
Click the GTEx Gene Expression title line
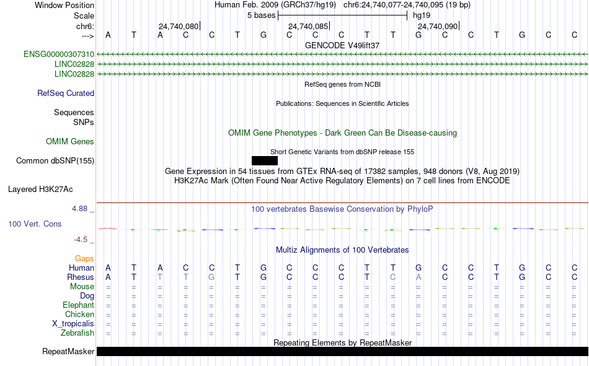pyautogui.click(x=342, y=171)
